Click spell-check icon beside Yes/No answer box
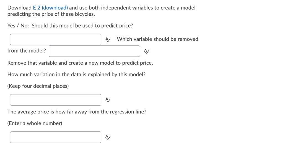 108,40
